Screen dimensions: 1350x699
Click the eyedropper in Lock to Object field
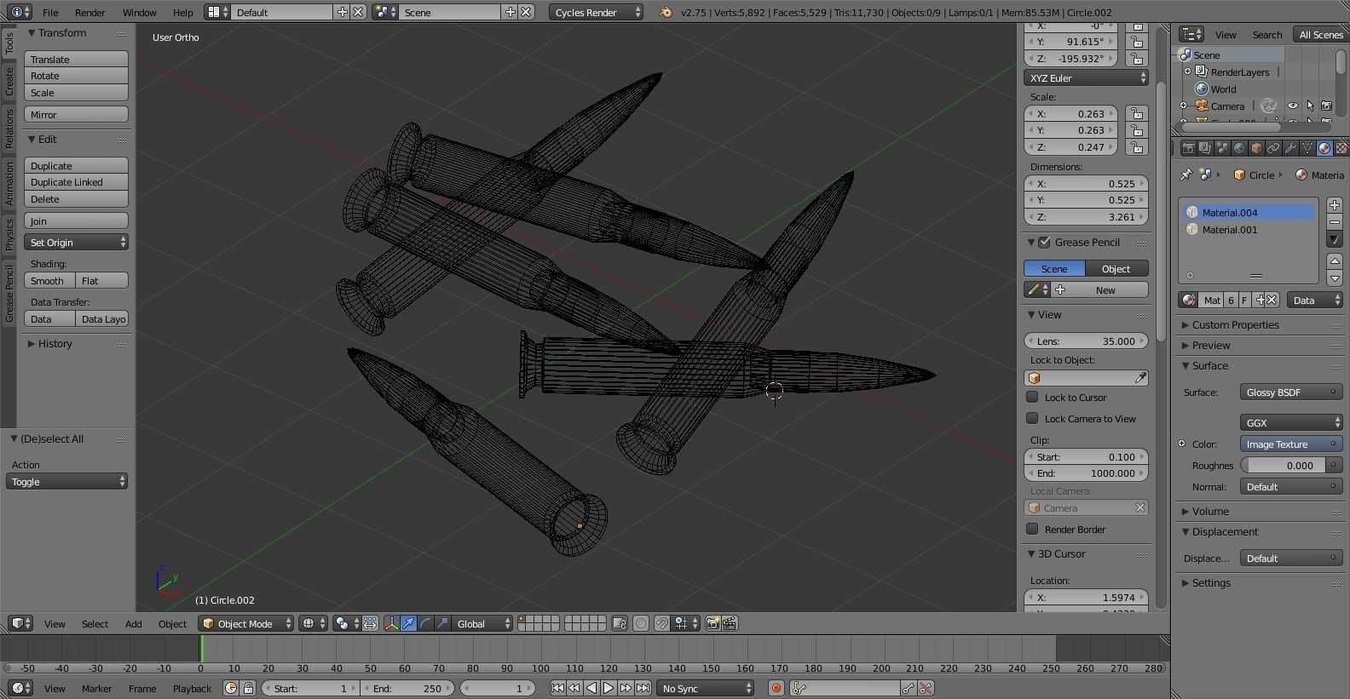coord(1140,378)
